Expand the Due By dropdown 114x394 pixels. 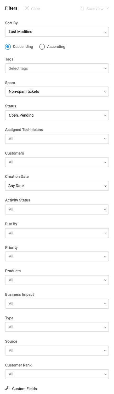tap(57, 233)
